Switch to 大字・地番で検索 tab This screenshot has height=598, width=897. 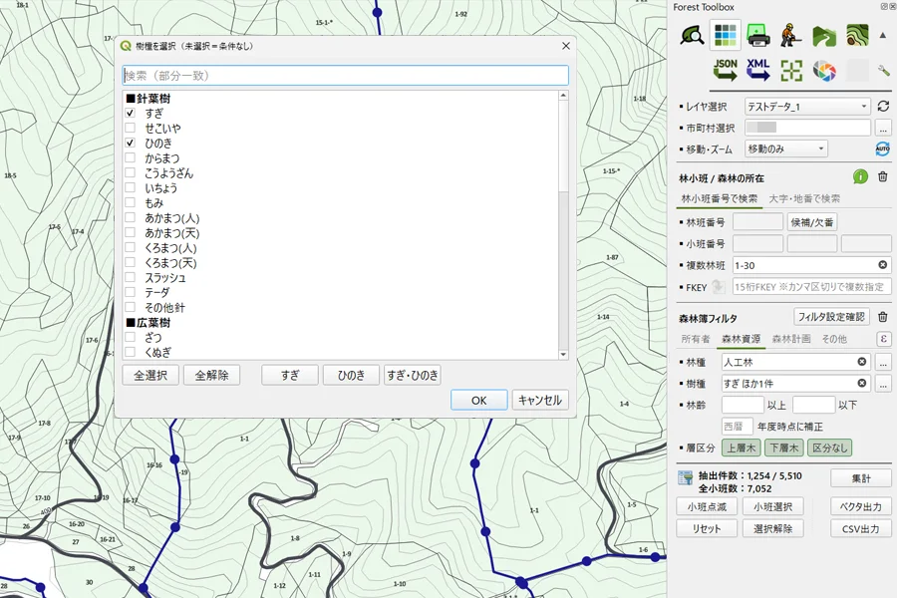click(x=804, y=198)
